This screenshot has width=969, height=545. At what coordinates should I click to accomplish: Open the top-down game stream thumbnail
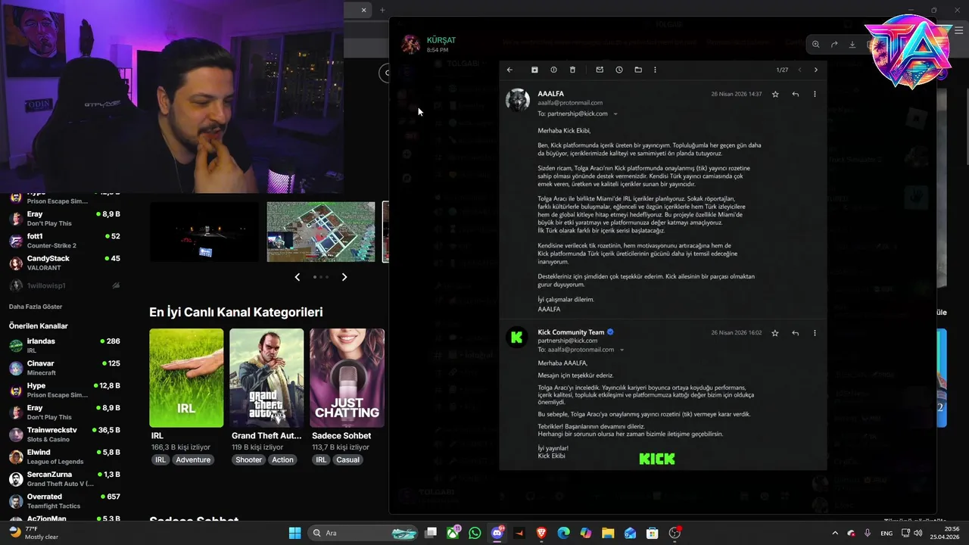(321, 232)
